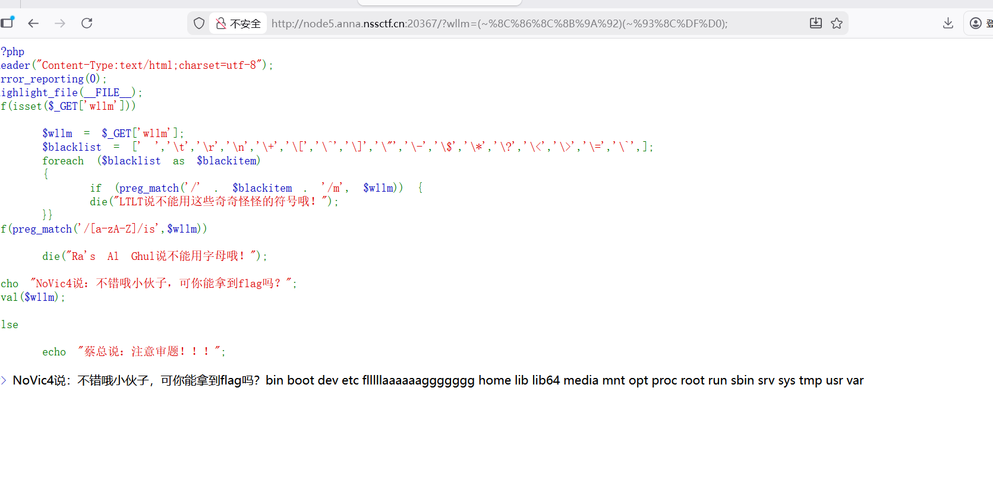The height and width of the screenshot is (483, 993).
Task: Expand the chevron before NoVic4 output
Action: [x=4, y=380]
